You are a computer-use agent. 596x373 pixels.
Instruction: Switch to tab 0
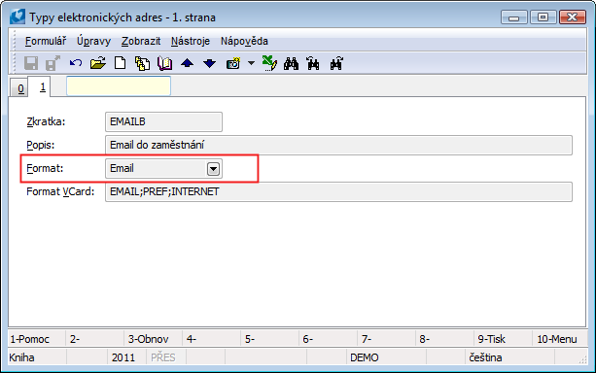[x=20, y=88]
